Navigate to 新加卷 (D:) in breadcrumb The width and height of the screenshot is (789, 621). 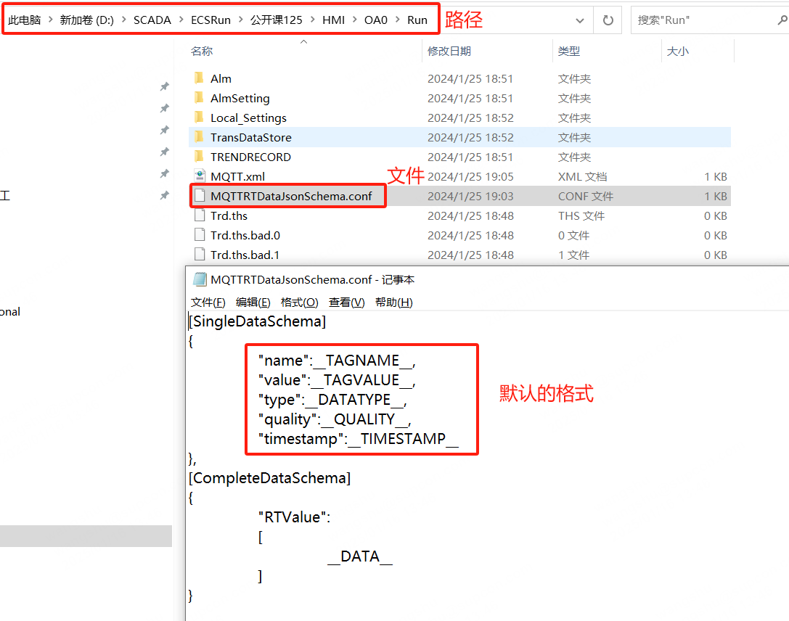86,20
